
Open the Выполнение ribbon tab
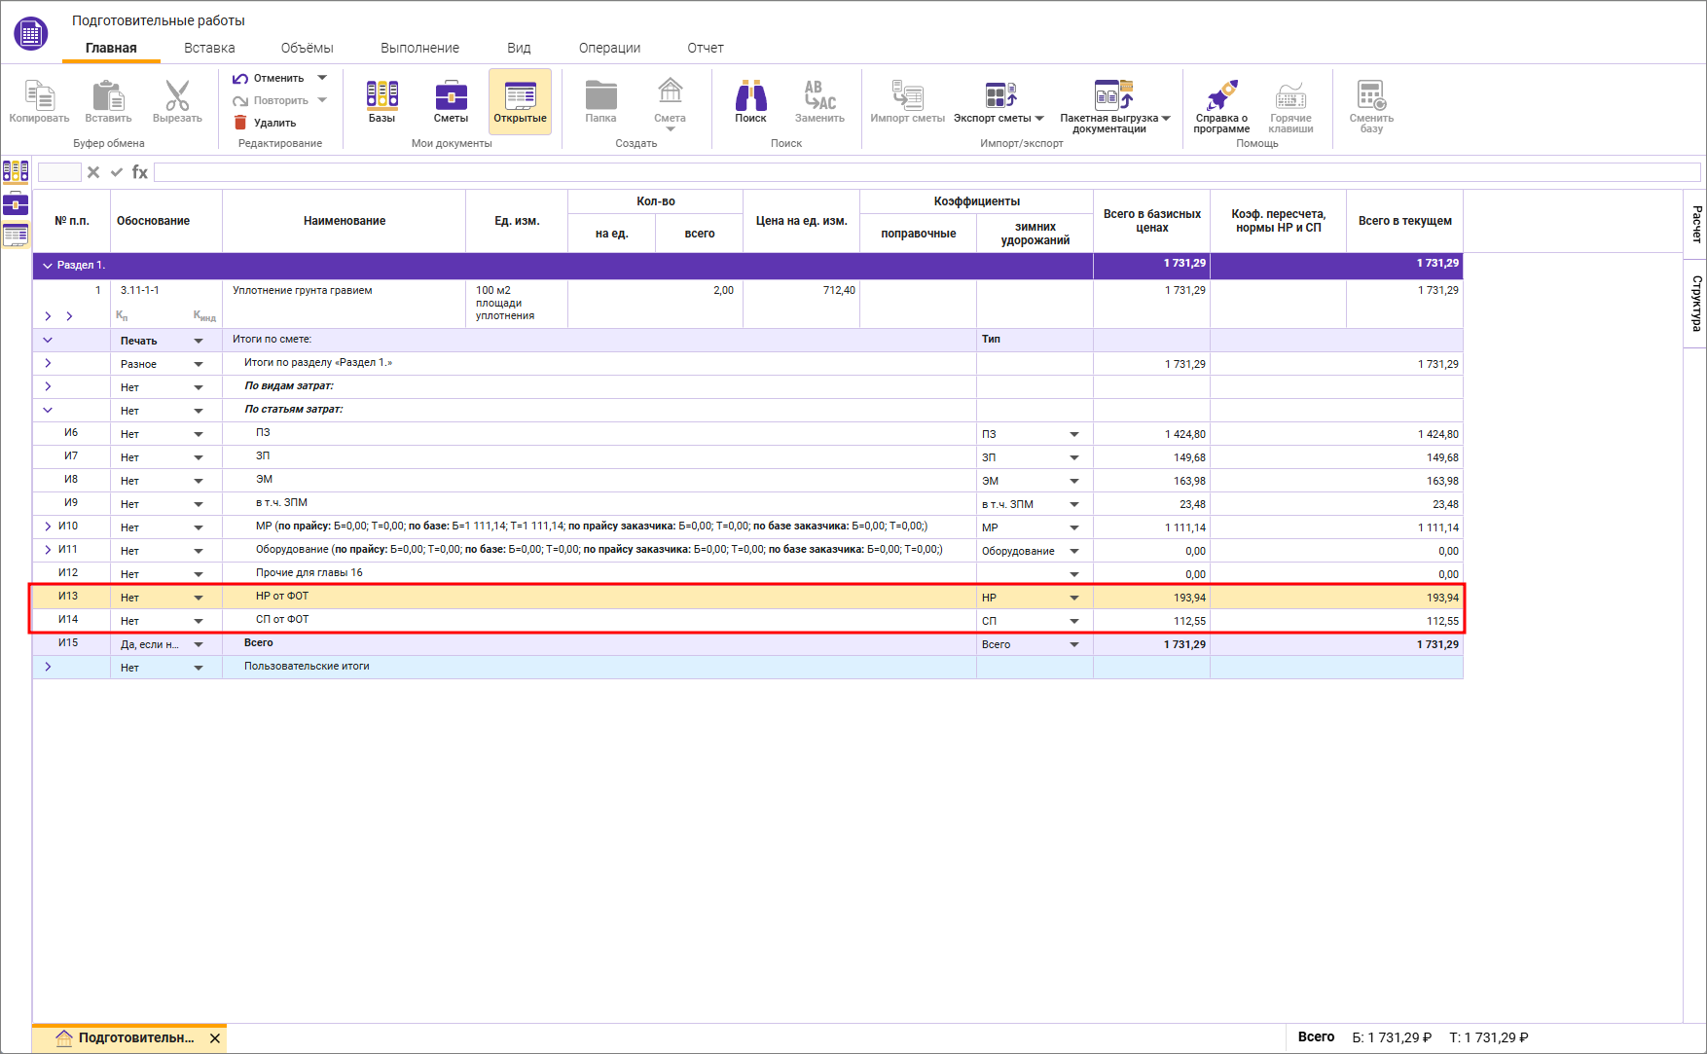pos(419,48)
